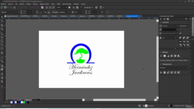Select the Drop Shadow tool

coord(2,66)
